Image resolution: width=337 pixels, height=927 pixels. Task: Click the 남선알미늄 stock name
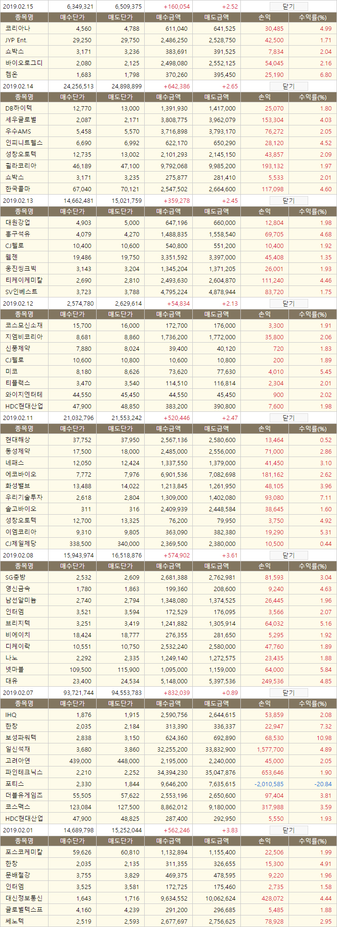pos(21,600)
